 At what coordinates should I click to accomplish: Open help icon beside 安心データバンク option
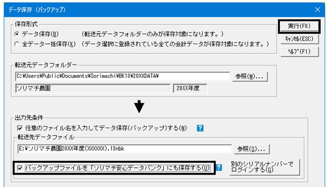[x=219, y=168]
